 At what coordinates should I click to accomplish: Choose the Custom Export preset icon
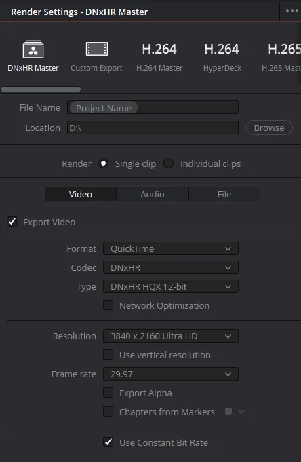pyautogui.click(x=96, y=49)
